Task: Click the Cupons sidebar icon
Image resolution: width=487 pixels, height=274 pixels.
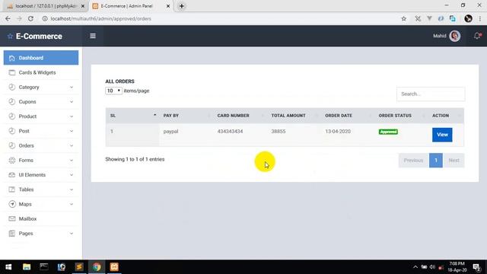Action: coord(12,102)
